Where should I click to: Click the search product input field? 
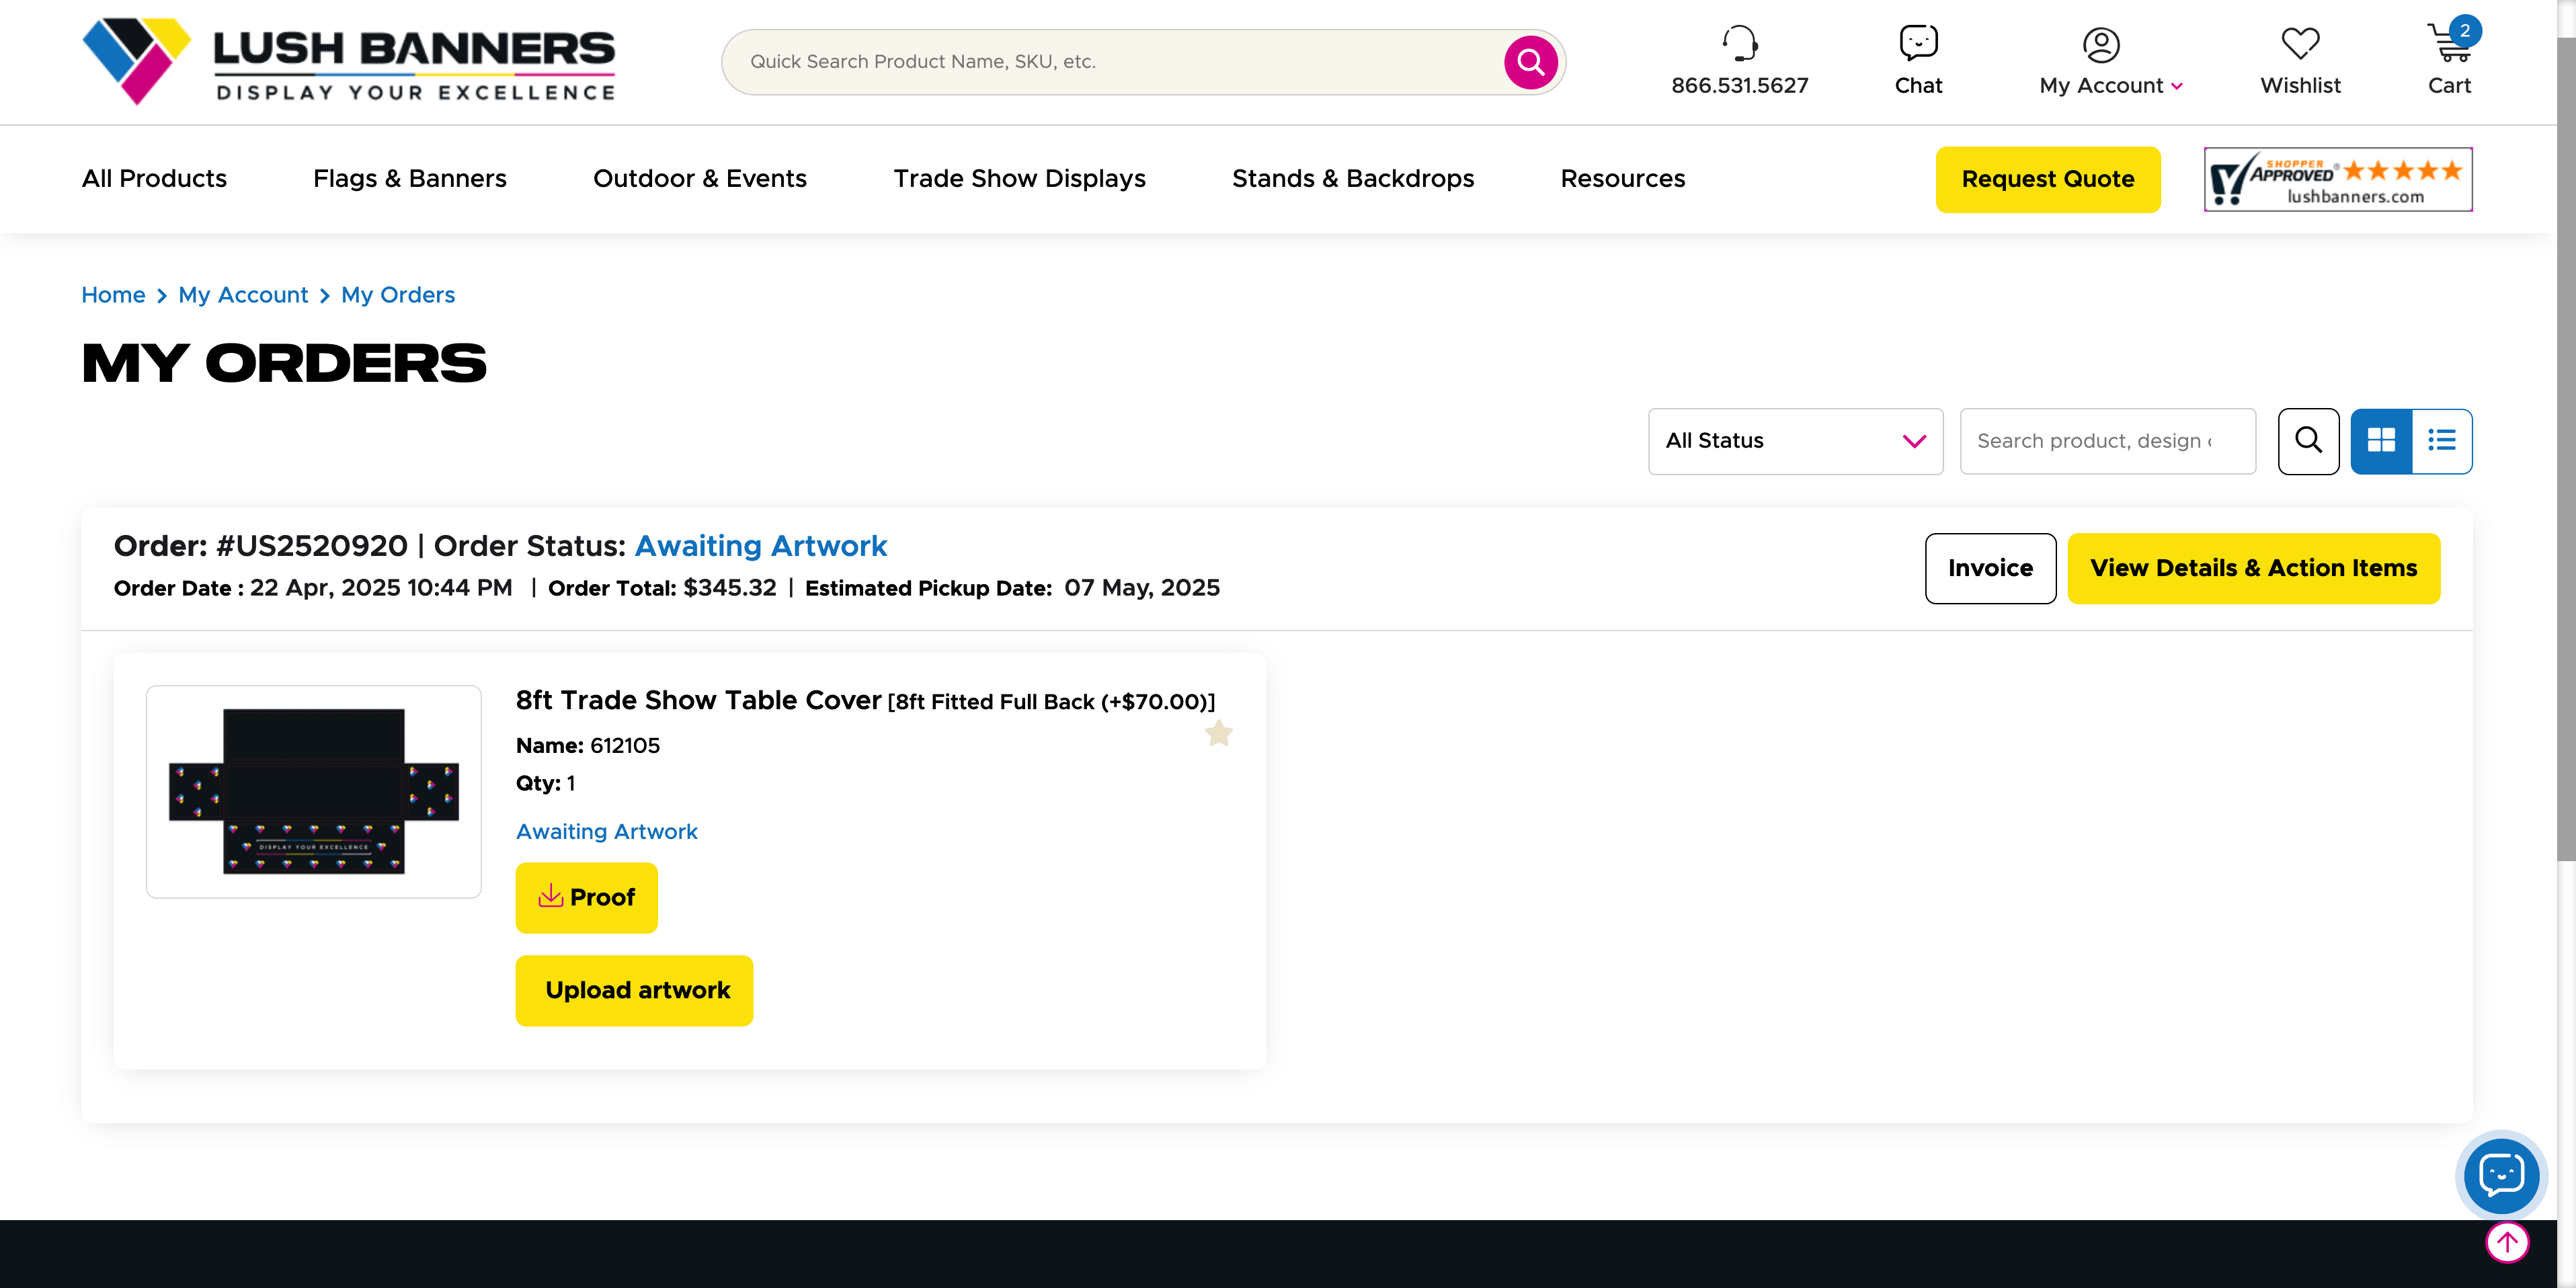click(2106, 441)
